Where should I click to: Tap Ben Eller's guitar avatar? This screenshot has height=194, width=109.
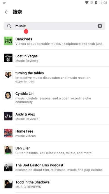[x=8, y=150]
